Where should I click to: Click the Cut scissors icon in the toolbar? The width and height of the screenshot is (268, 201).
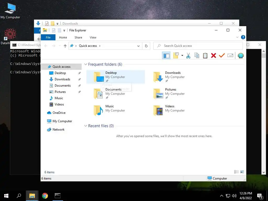tap(188, 55)
